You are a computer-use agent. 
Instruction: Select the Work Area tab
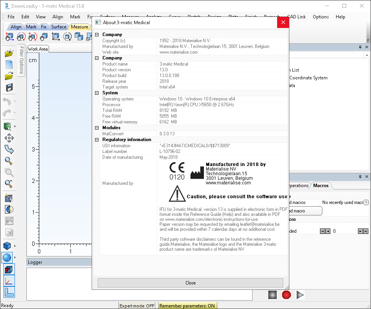click(38, 49)
